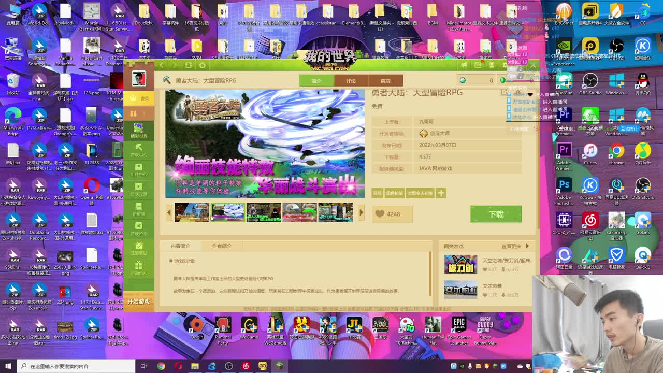The image size is (663, 373).
Task: Open Task View on the taskbar
Action: 143,366
